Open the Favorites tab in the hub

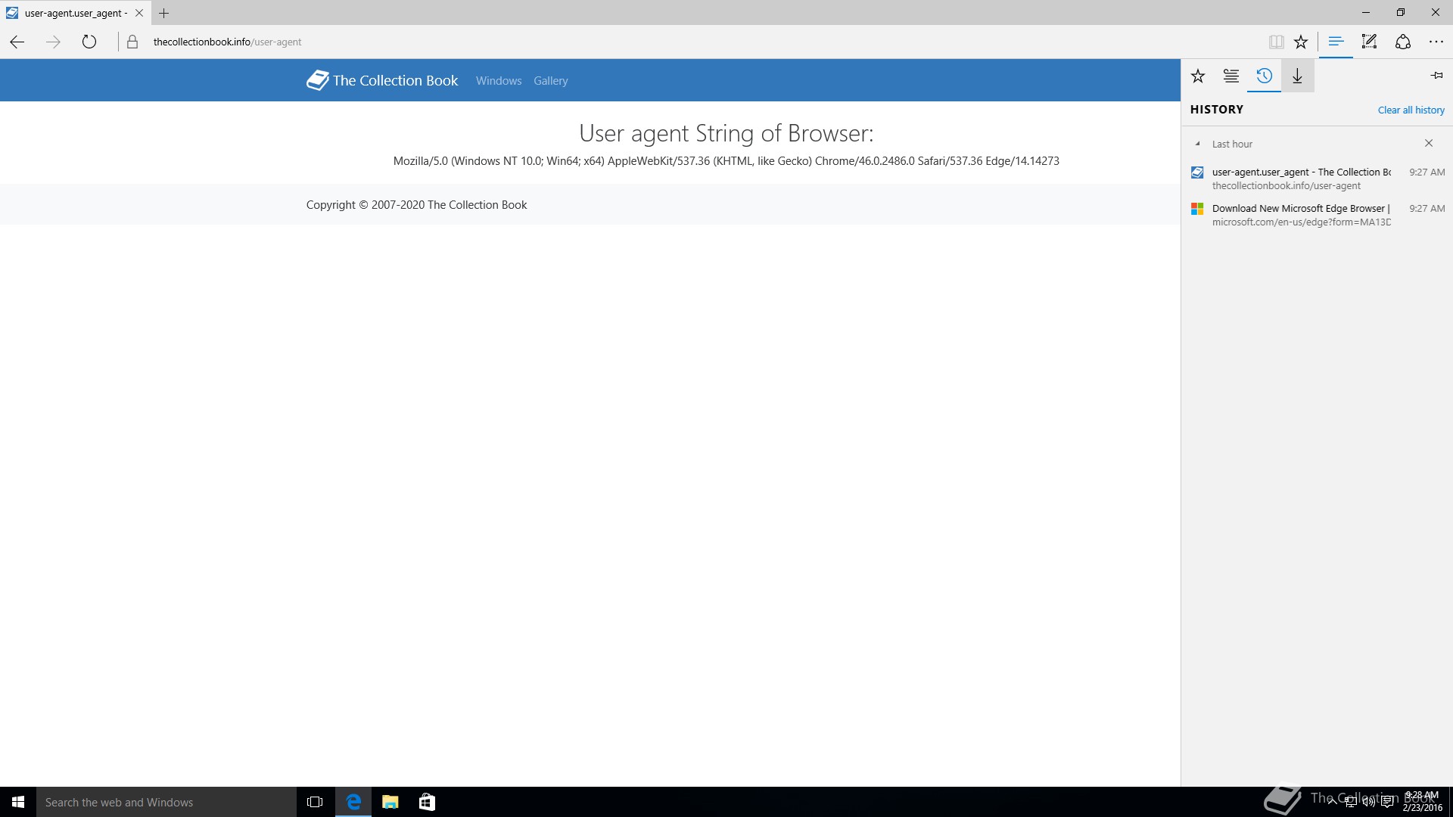(x=1198, y=76)
